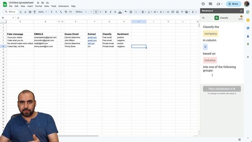Open the comments history icon
The height and width of the screenshot is (142, 252).
click(210, 4)
